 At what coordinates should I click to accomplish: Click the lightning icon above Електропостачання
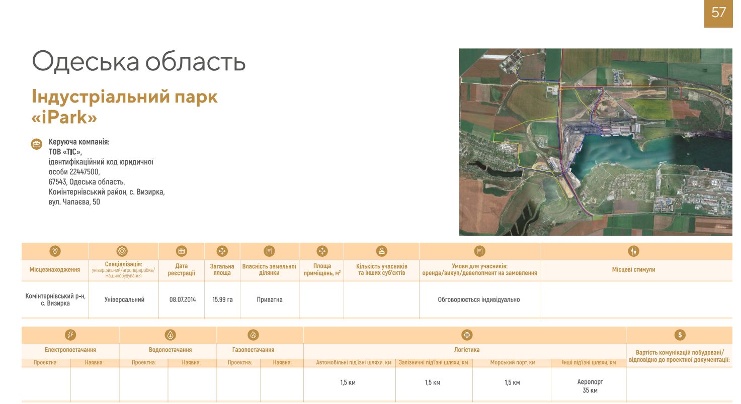tap(70, 335)
